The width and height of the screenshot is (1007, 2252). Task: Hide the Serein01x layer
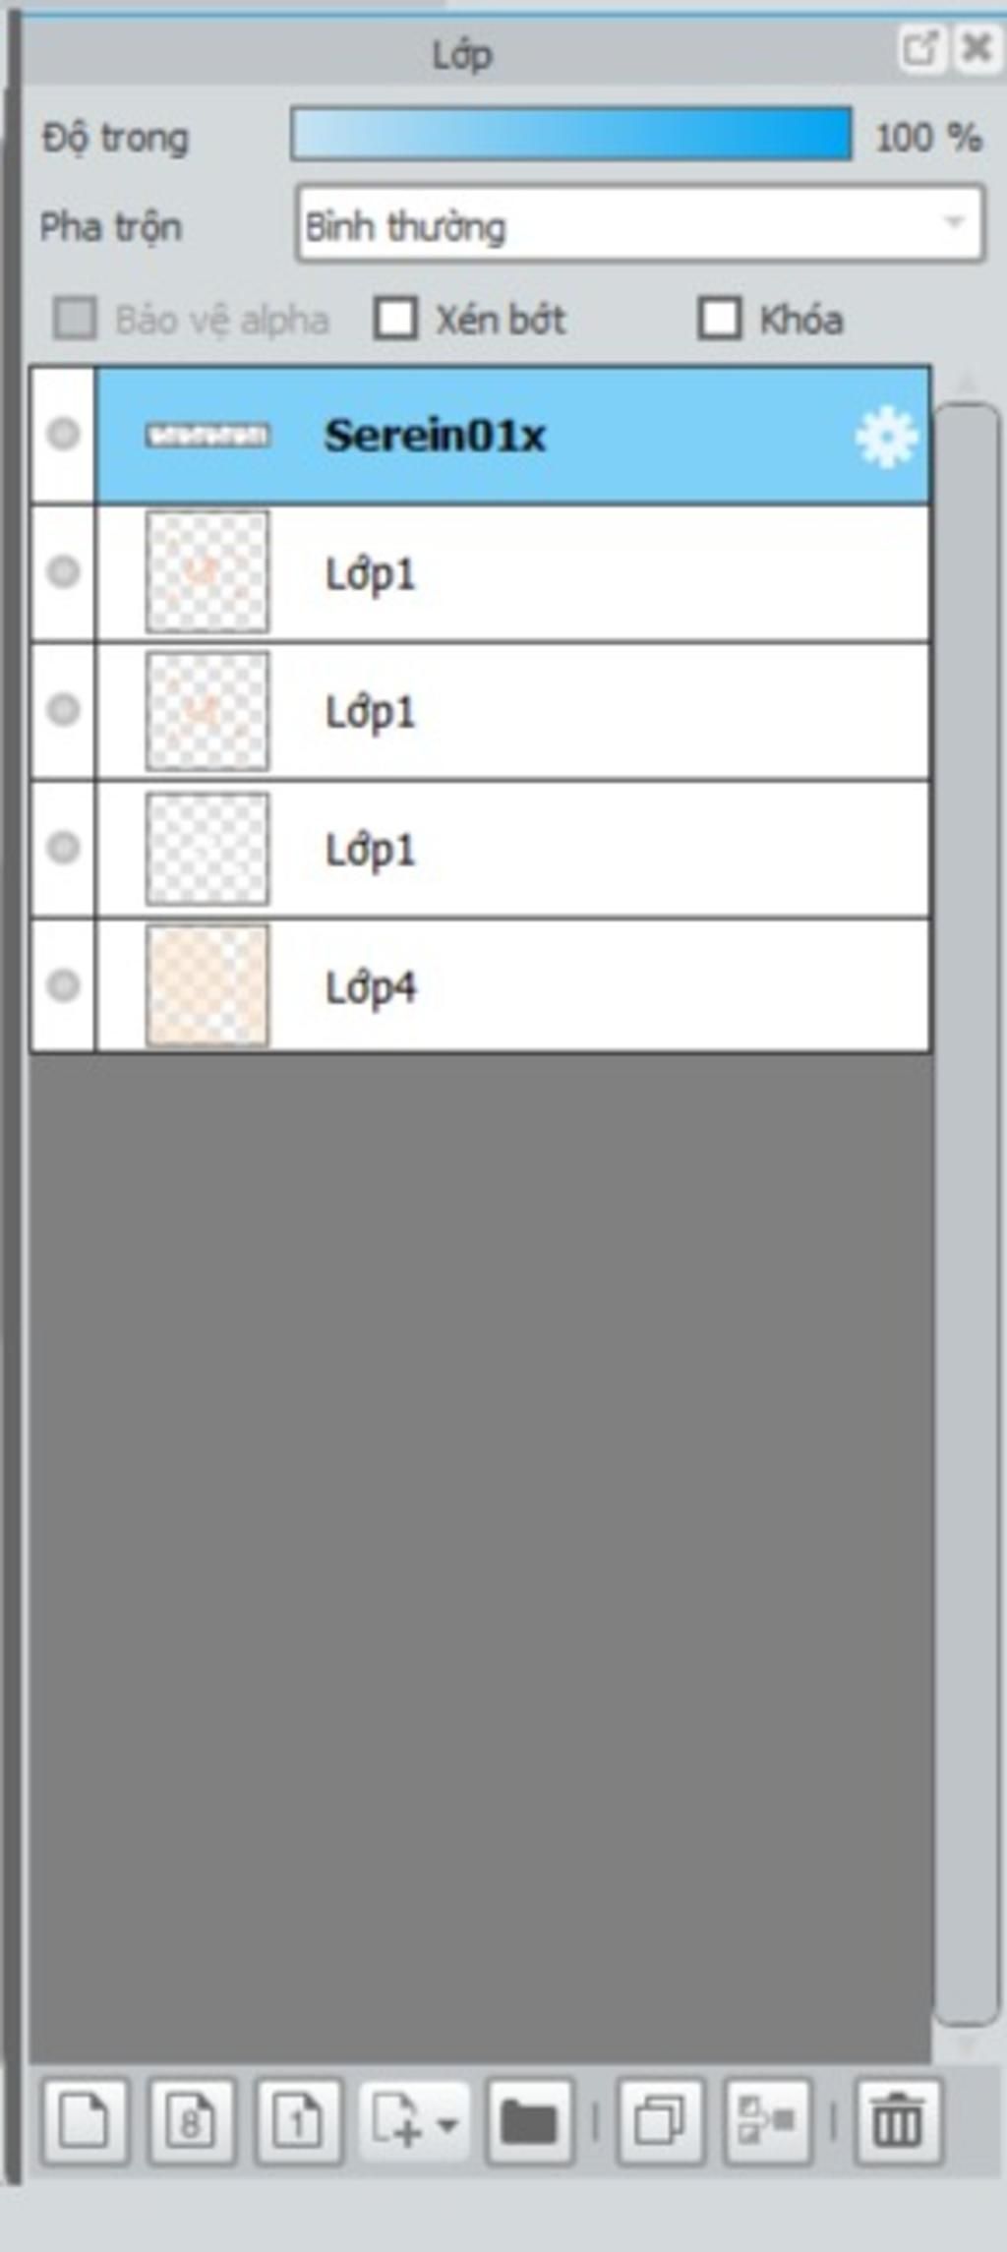point(64,434)
